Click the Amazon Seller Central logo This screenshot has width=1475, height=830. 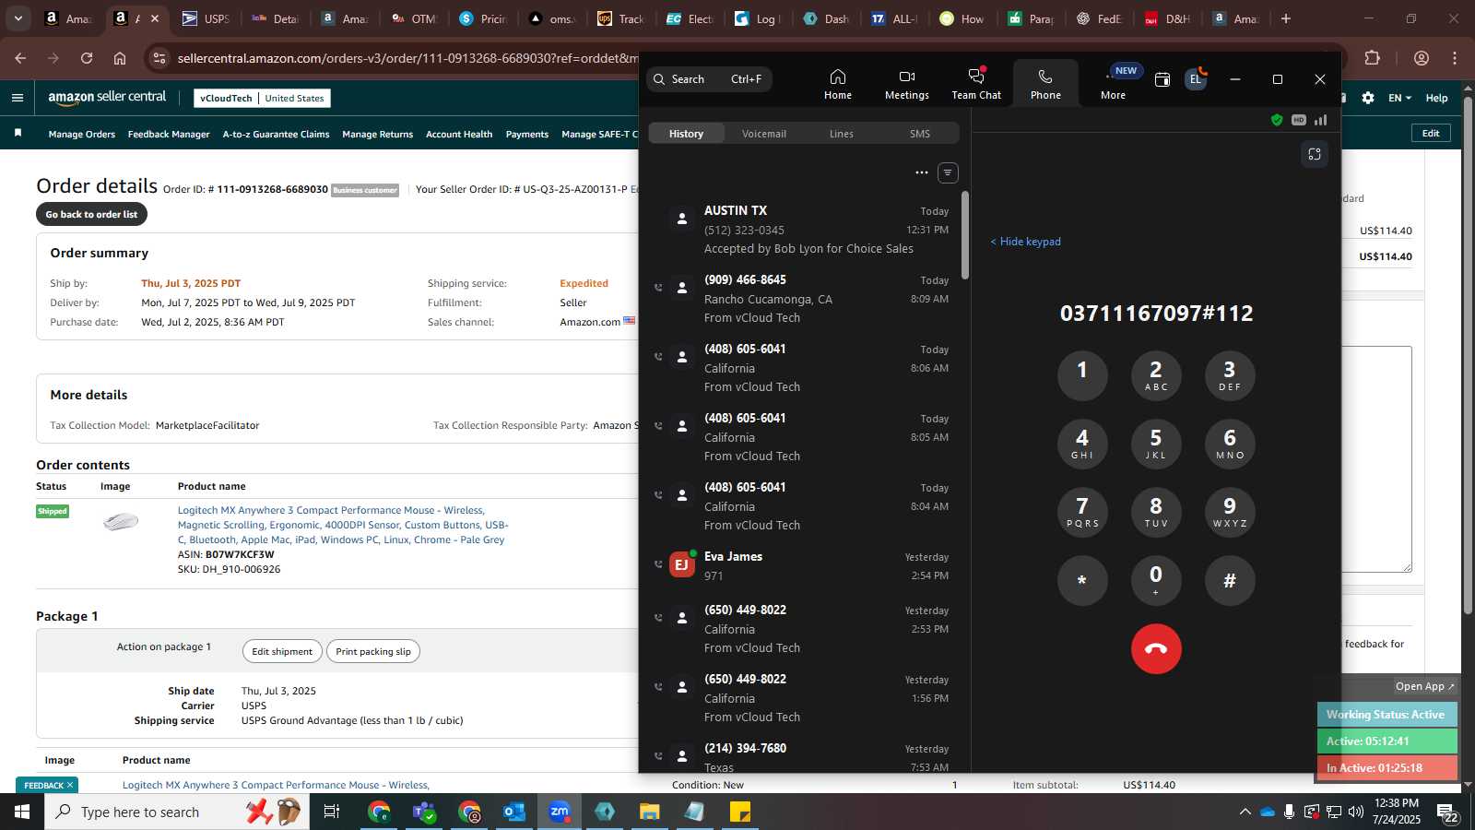107,98
